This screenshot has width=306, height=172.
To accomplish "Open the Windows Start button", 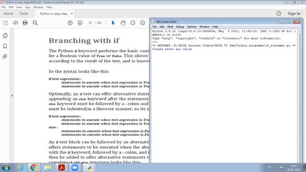I will [x=6, y=168].
